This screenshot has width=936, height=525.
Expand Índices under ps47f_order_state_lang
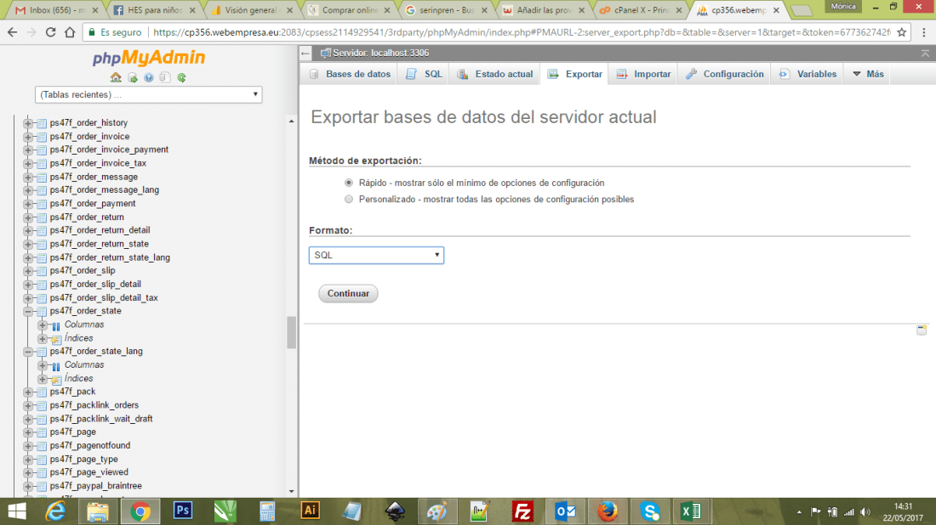pos(42,379)
